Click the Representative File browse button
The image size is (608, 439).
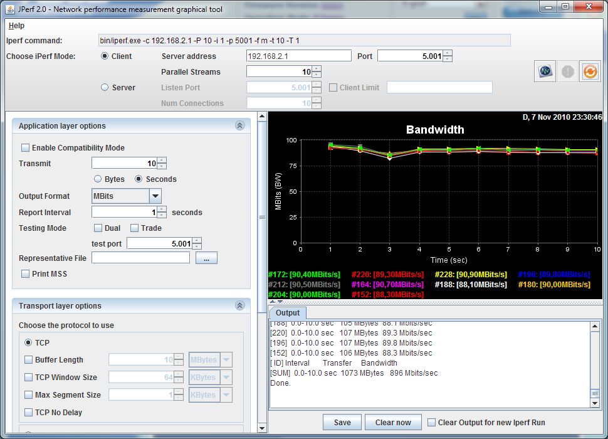click(x=206, y=258)
